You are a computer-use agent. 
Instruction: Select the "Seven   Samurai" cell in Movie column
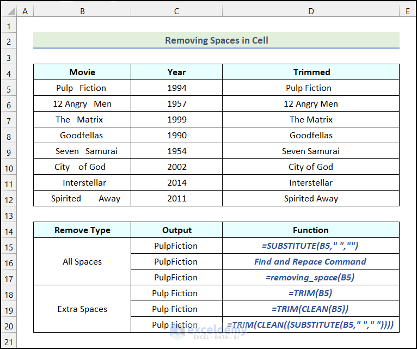[82, 151]
